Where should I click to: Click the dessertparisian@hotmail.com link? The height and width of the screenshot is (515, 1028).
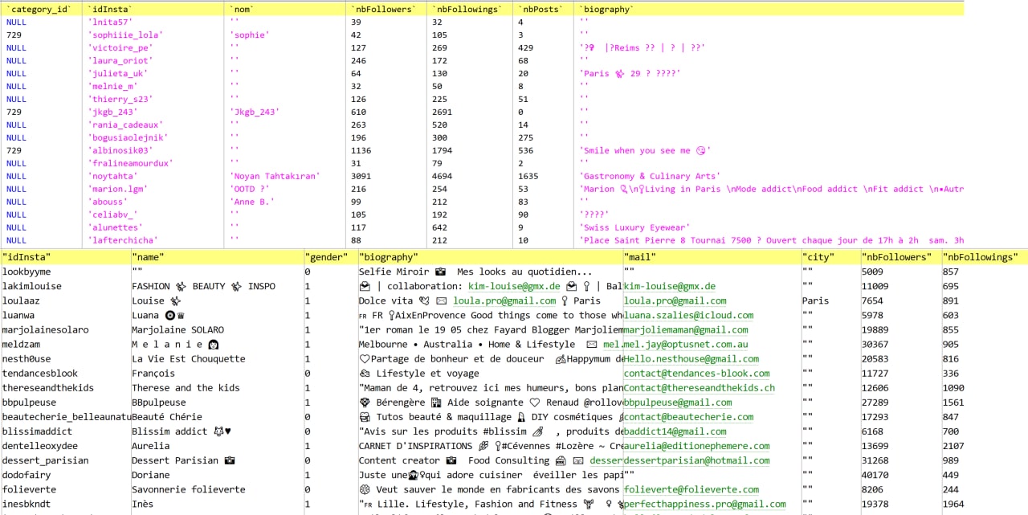(x=697, y=460)
